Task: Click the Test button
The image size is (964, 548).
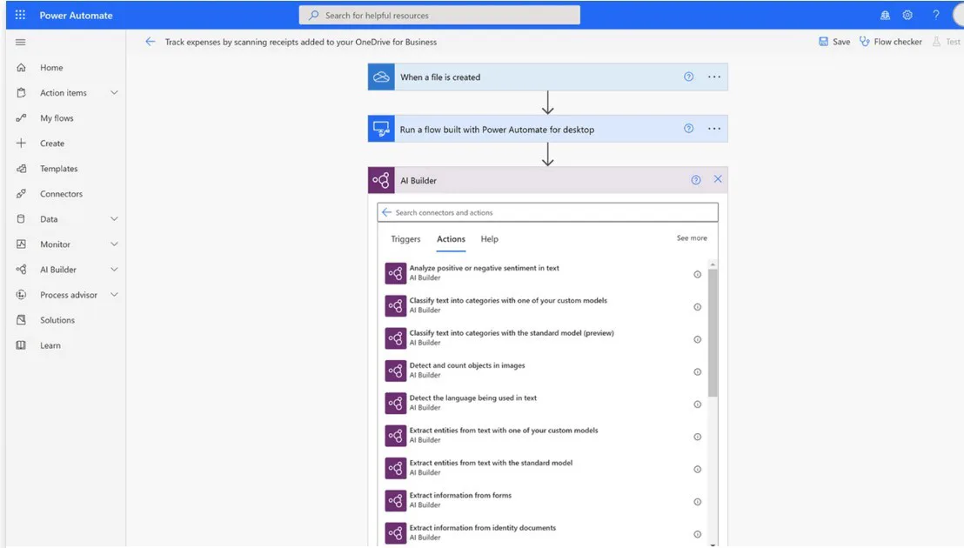Action: [x=947, y=42]
